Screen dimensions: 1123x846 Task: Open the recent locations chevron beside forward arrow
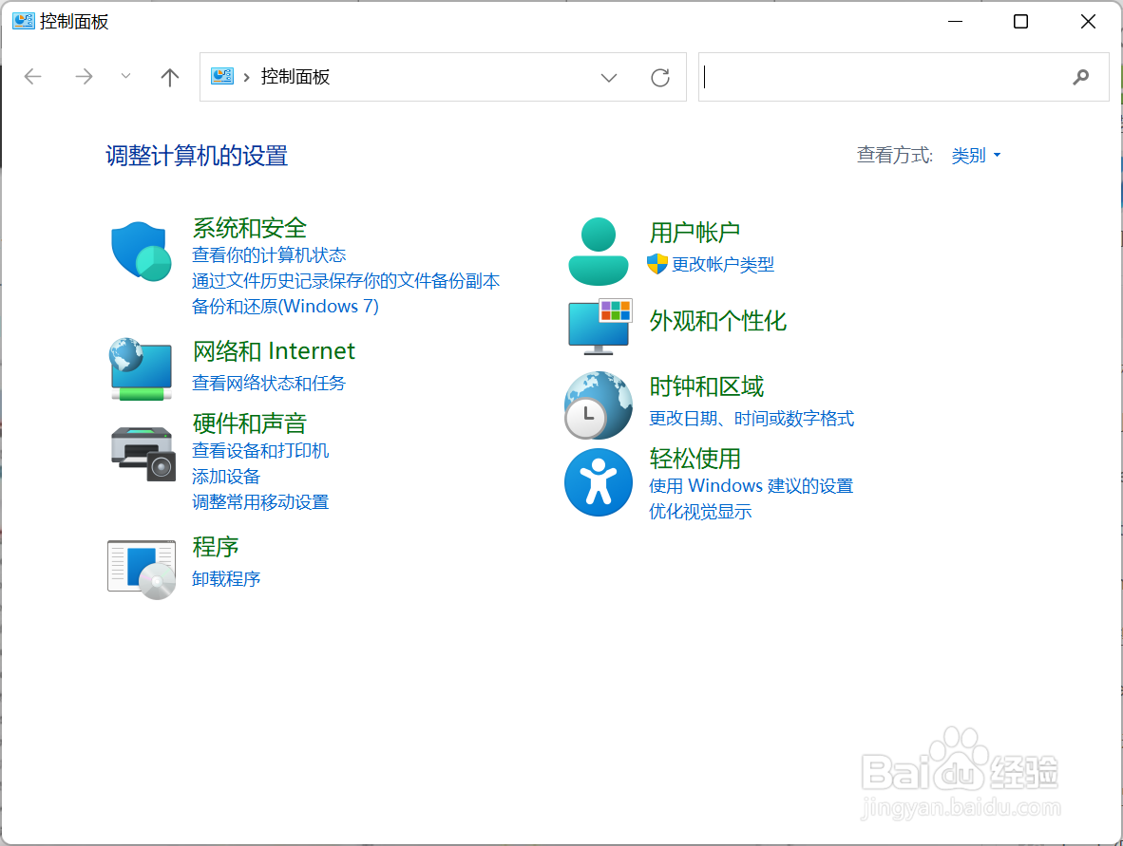(125, 77)
